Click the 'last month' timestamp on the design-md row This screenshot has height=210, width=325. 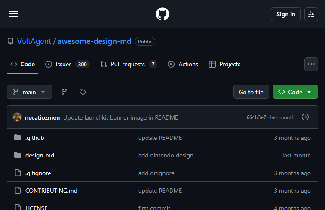296,155
